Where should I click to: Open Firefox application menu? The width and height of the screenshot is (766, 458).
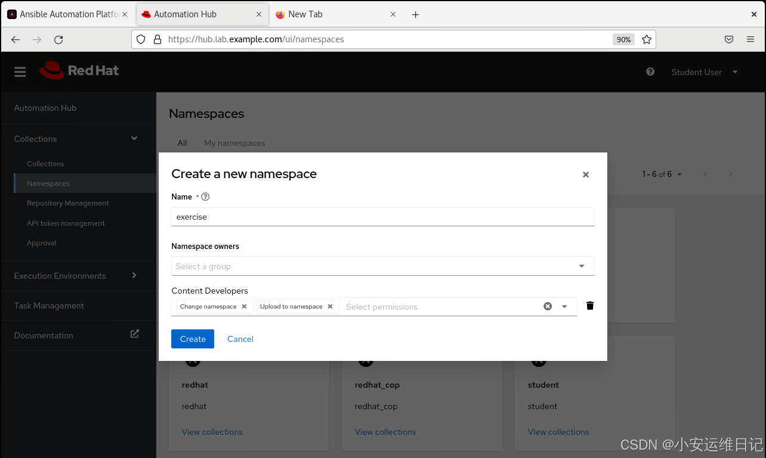[x=750, y=39]
